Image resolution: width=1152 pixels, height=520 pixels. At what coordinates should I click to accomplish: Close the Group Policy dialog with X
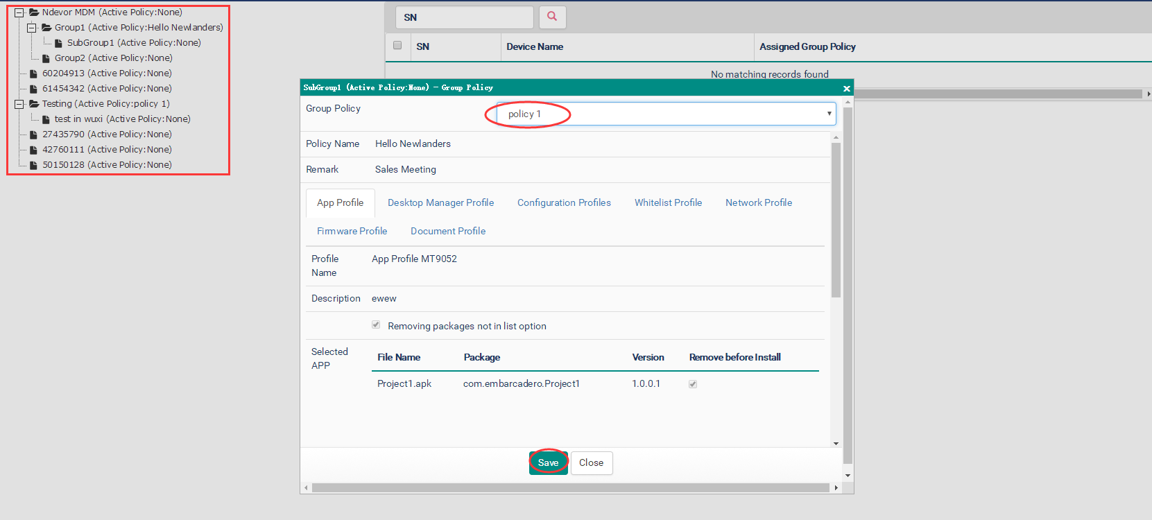click(x=846, y=88)
